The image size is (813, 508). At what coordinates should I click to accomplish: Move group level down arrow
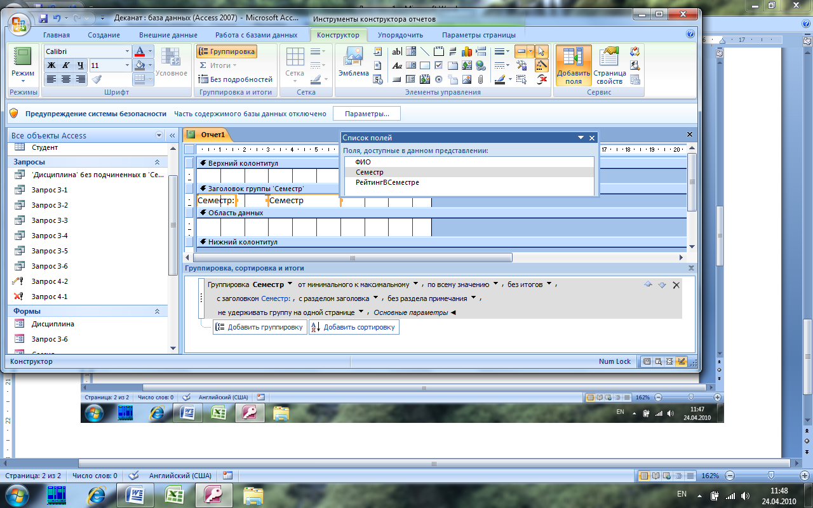[x=662, y=285]
